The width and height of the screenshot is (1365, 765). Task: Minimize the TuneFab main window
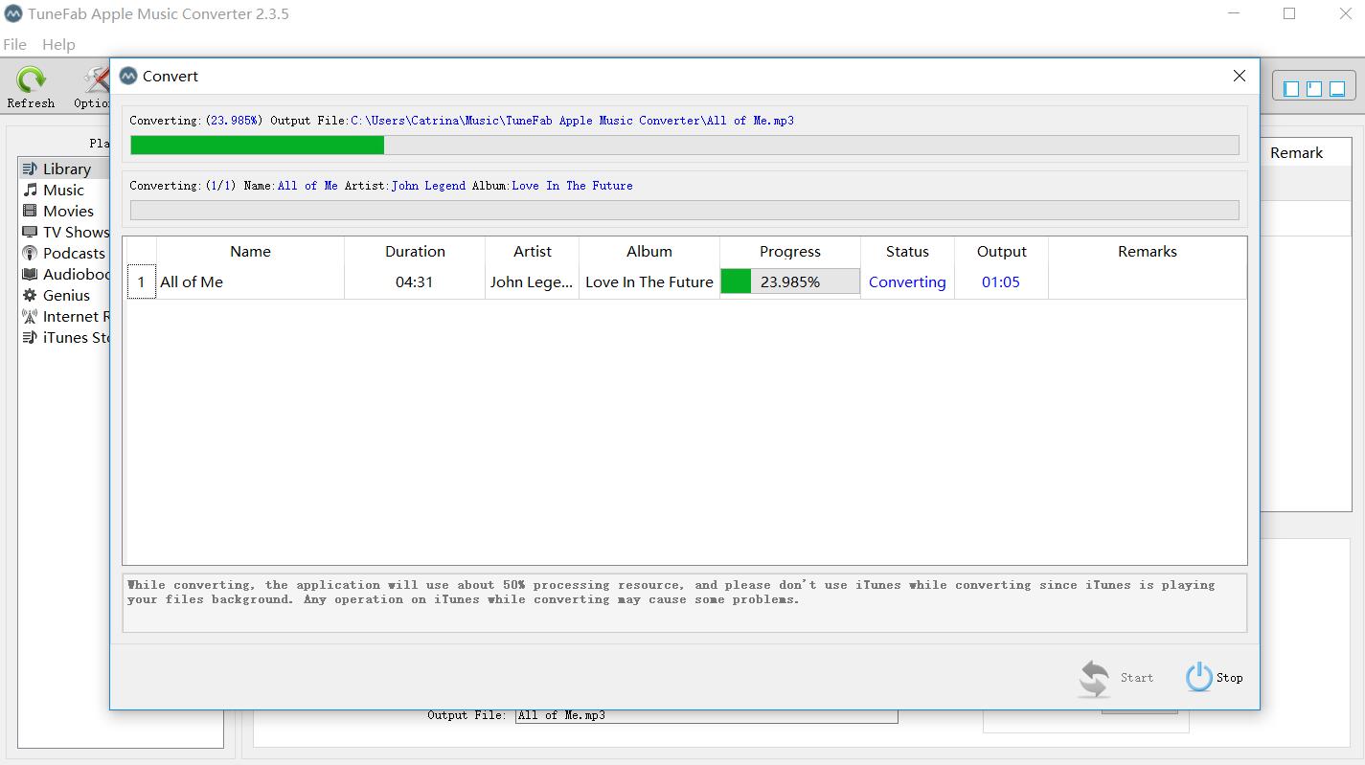(1234, 13)
